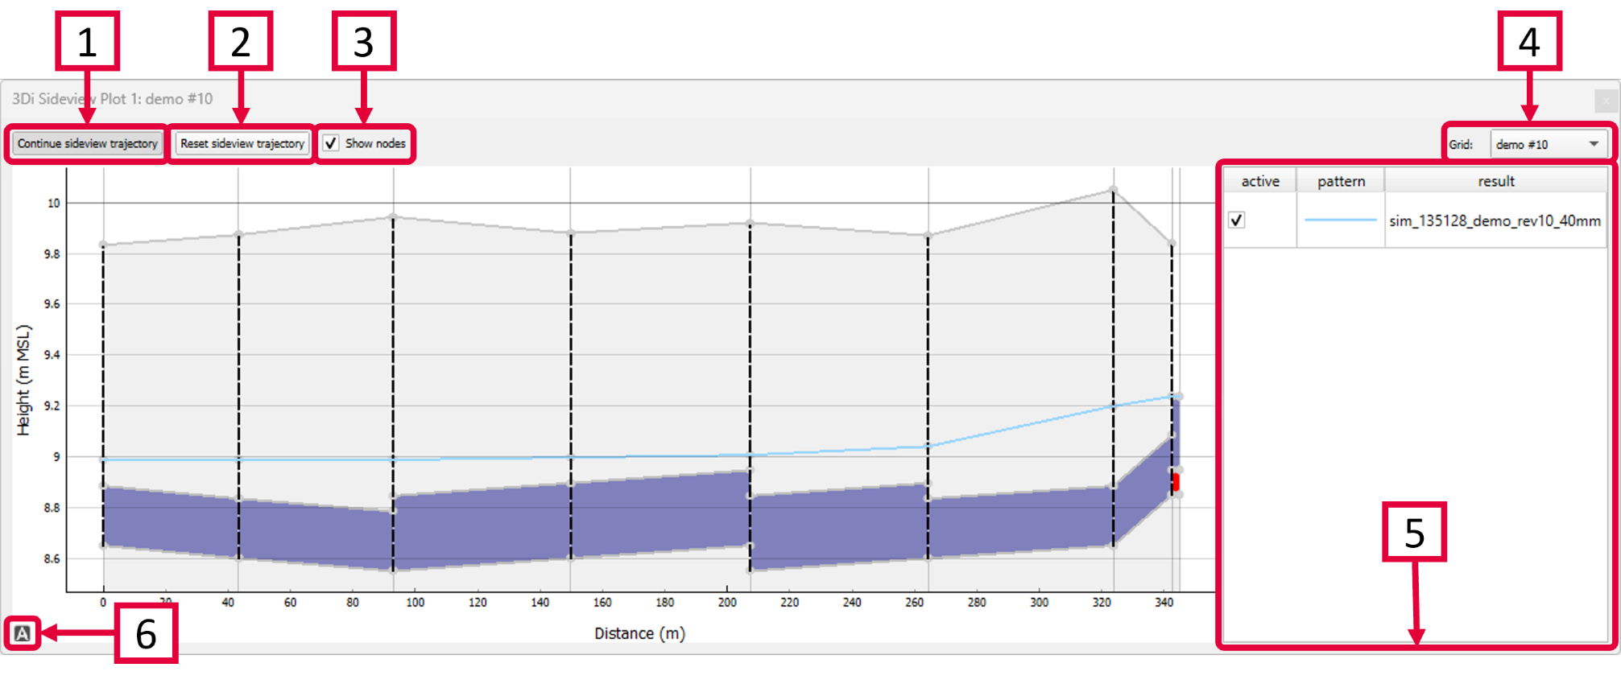Viewport: 1621px width, 688px height.
Task: Click the blue line pattern swatch
Action: (x=1341, y=220)
